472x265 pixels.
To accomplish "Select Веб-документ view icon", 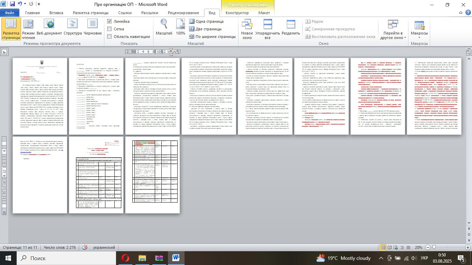I will tap(49, 29).
